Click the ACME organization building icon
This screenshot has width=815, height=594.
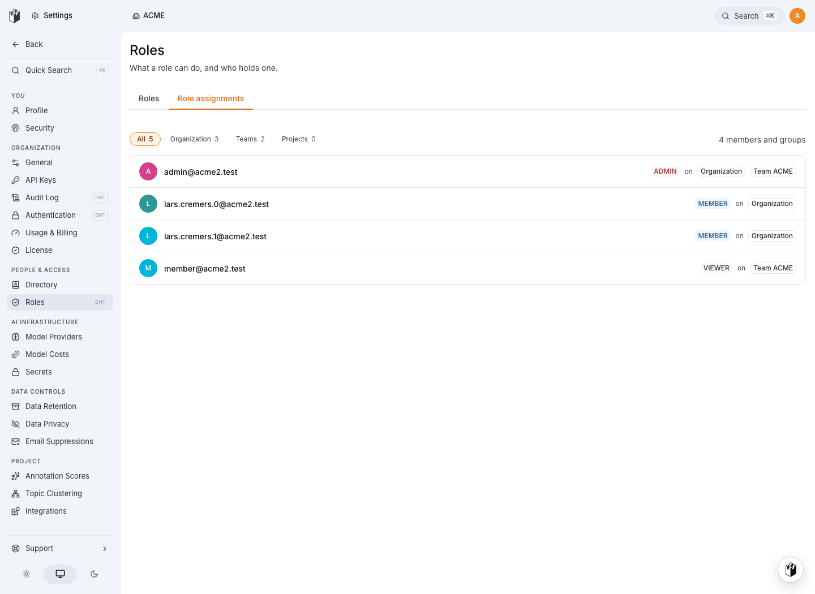136,16
